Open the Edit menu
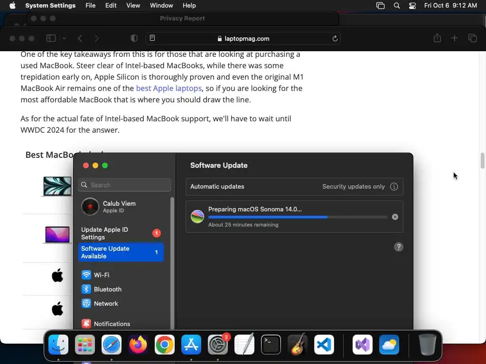Screen dimensions: 486x364 [111, 6]
